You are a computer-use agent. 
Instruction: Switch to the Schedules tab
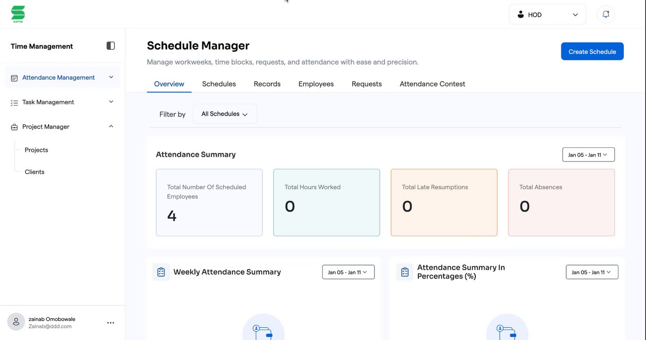tap(219, 84)
